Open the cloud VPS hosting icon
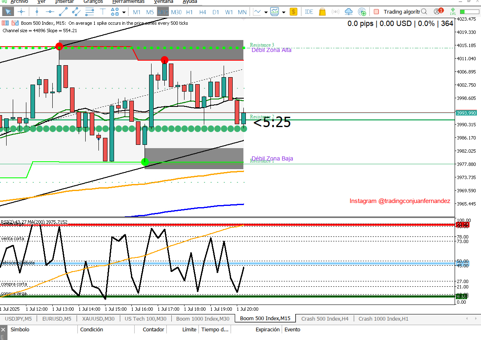 pos(349,12)
